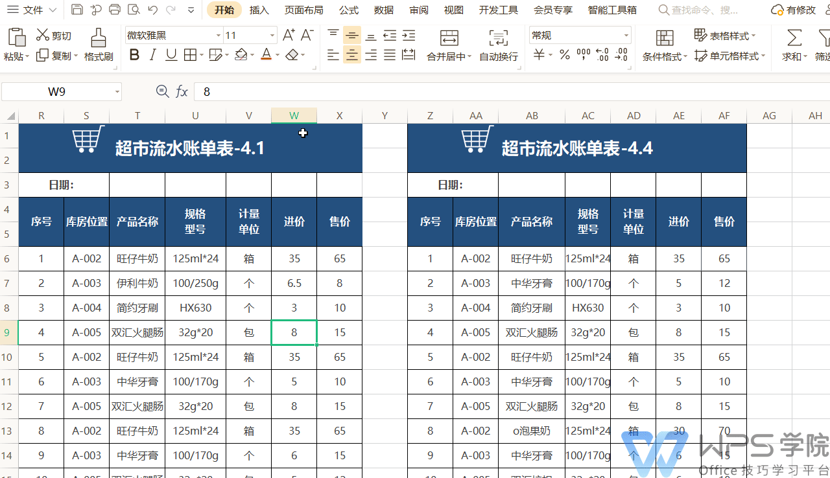Screen dimensions: 830x478
Task: Copy selection with 复制
Action: pos(54,56)
